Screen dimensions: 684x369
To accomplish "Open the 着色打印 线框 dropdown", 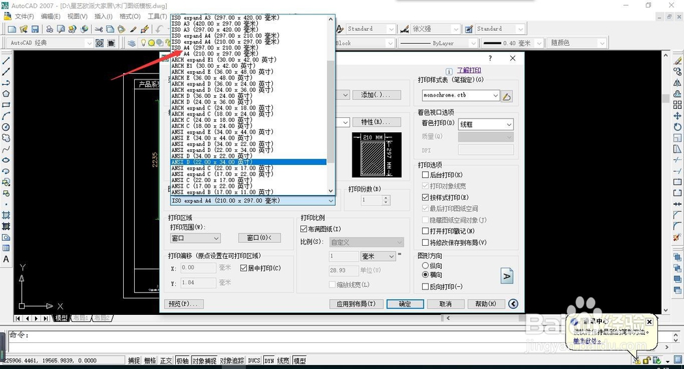I will click(486, 125).
